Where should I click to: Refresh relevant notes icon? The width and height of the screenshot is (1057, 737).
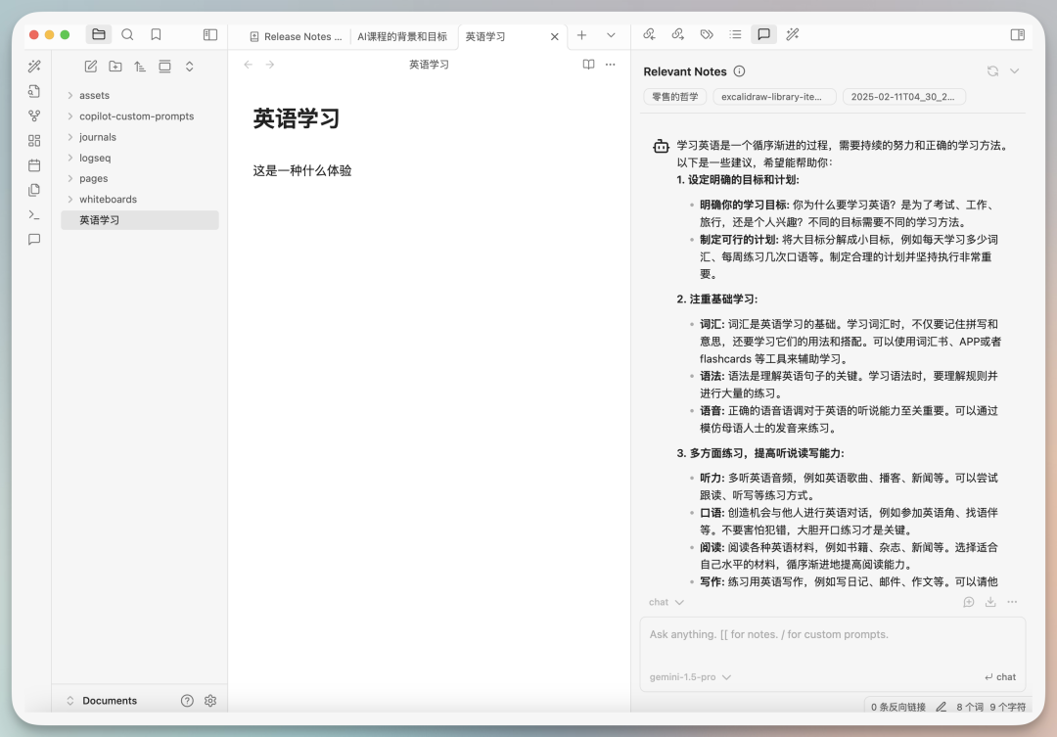coord(992,71)
